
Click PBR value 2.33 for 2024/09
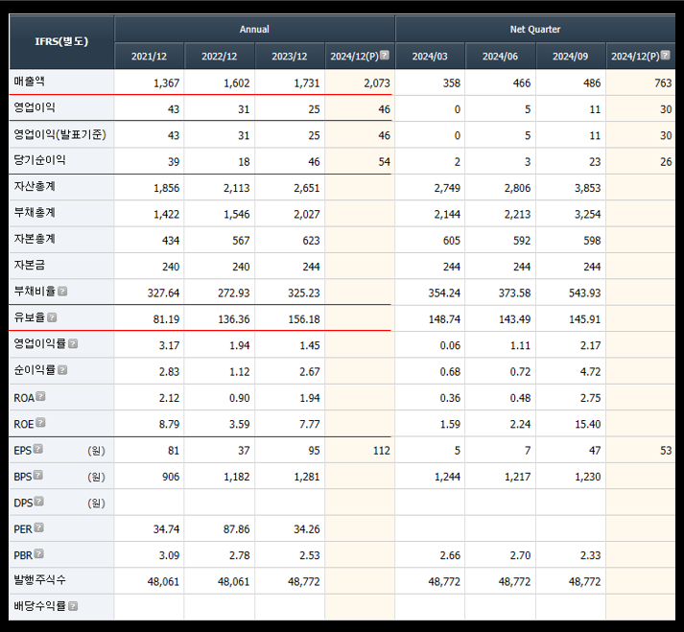pos(590,555)
